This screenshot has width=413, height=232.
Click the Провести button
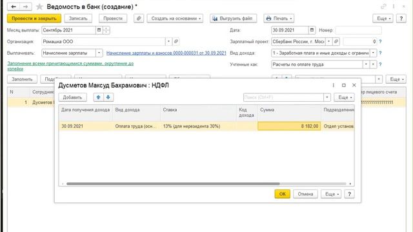coord(113,19)
